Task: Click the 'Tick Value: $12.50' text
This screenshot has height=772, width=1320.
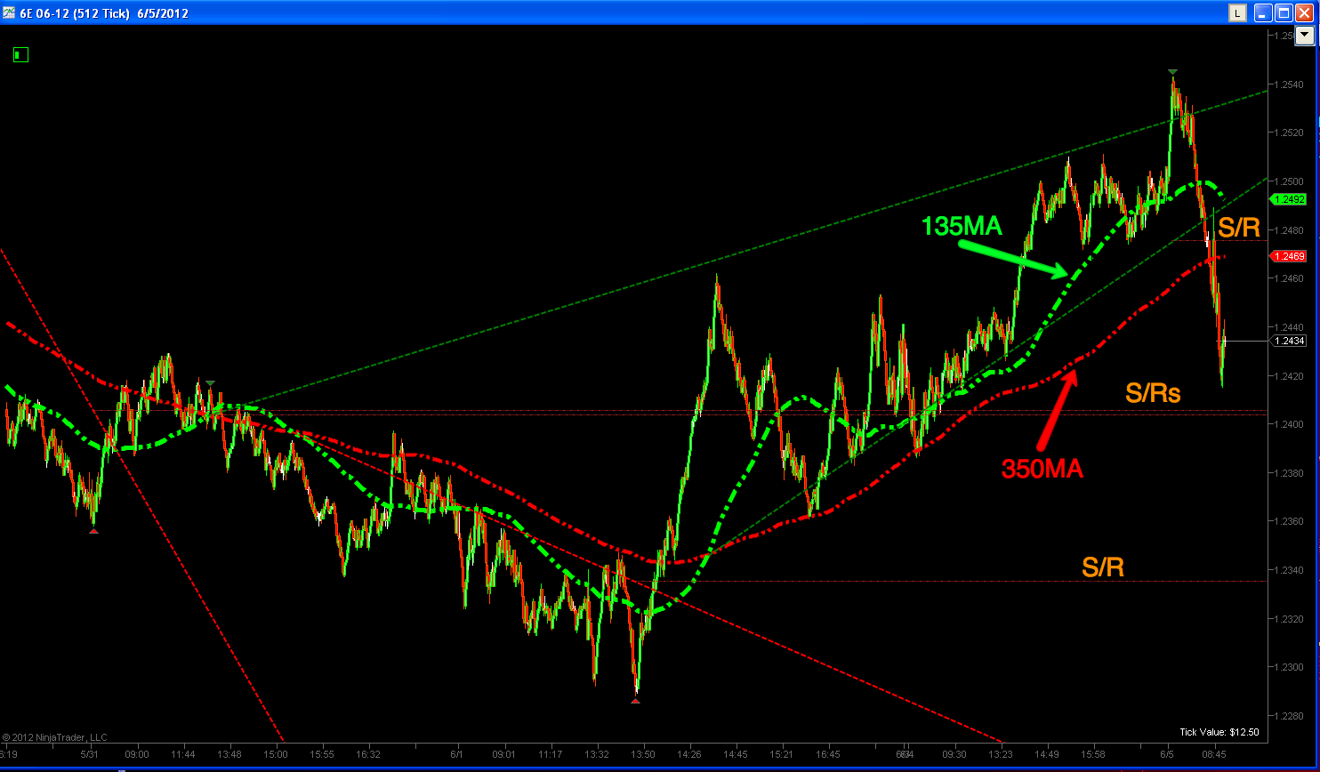Action: click(1219, 732)
